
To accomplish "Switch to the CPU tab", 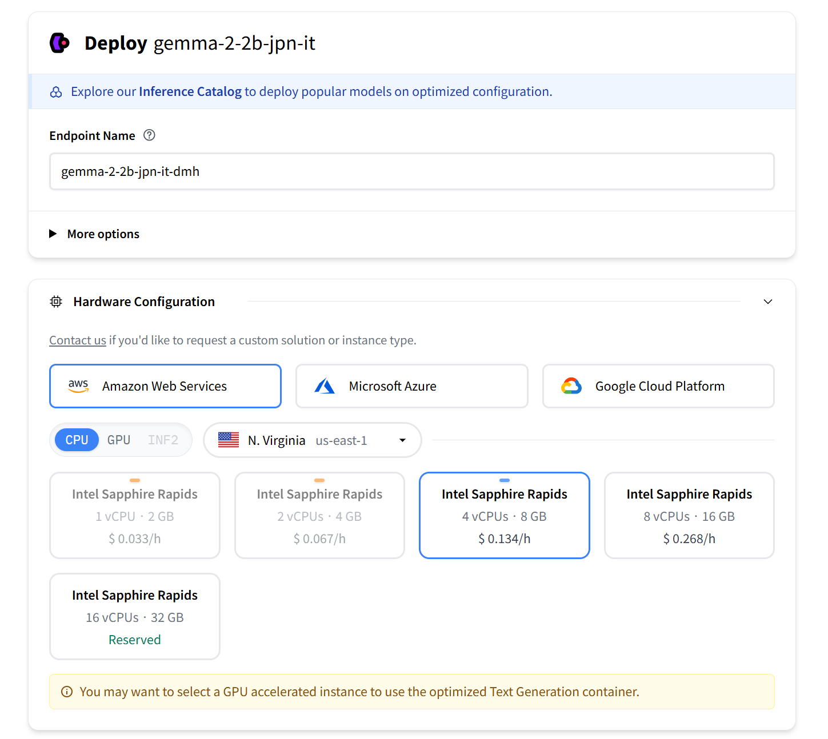I will point(77,440).
